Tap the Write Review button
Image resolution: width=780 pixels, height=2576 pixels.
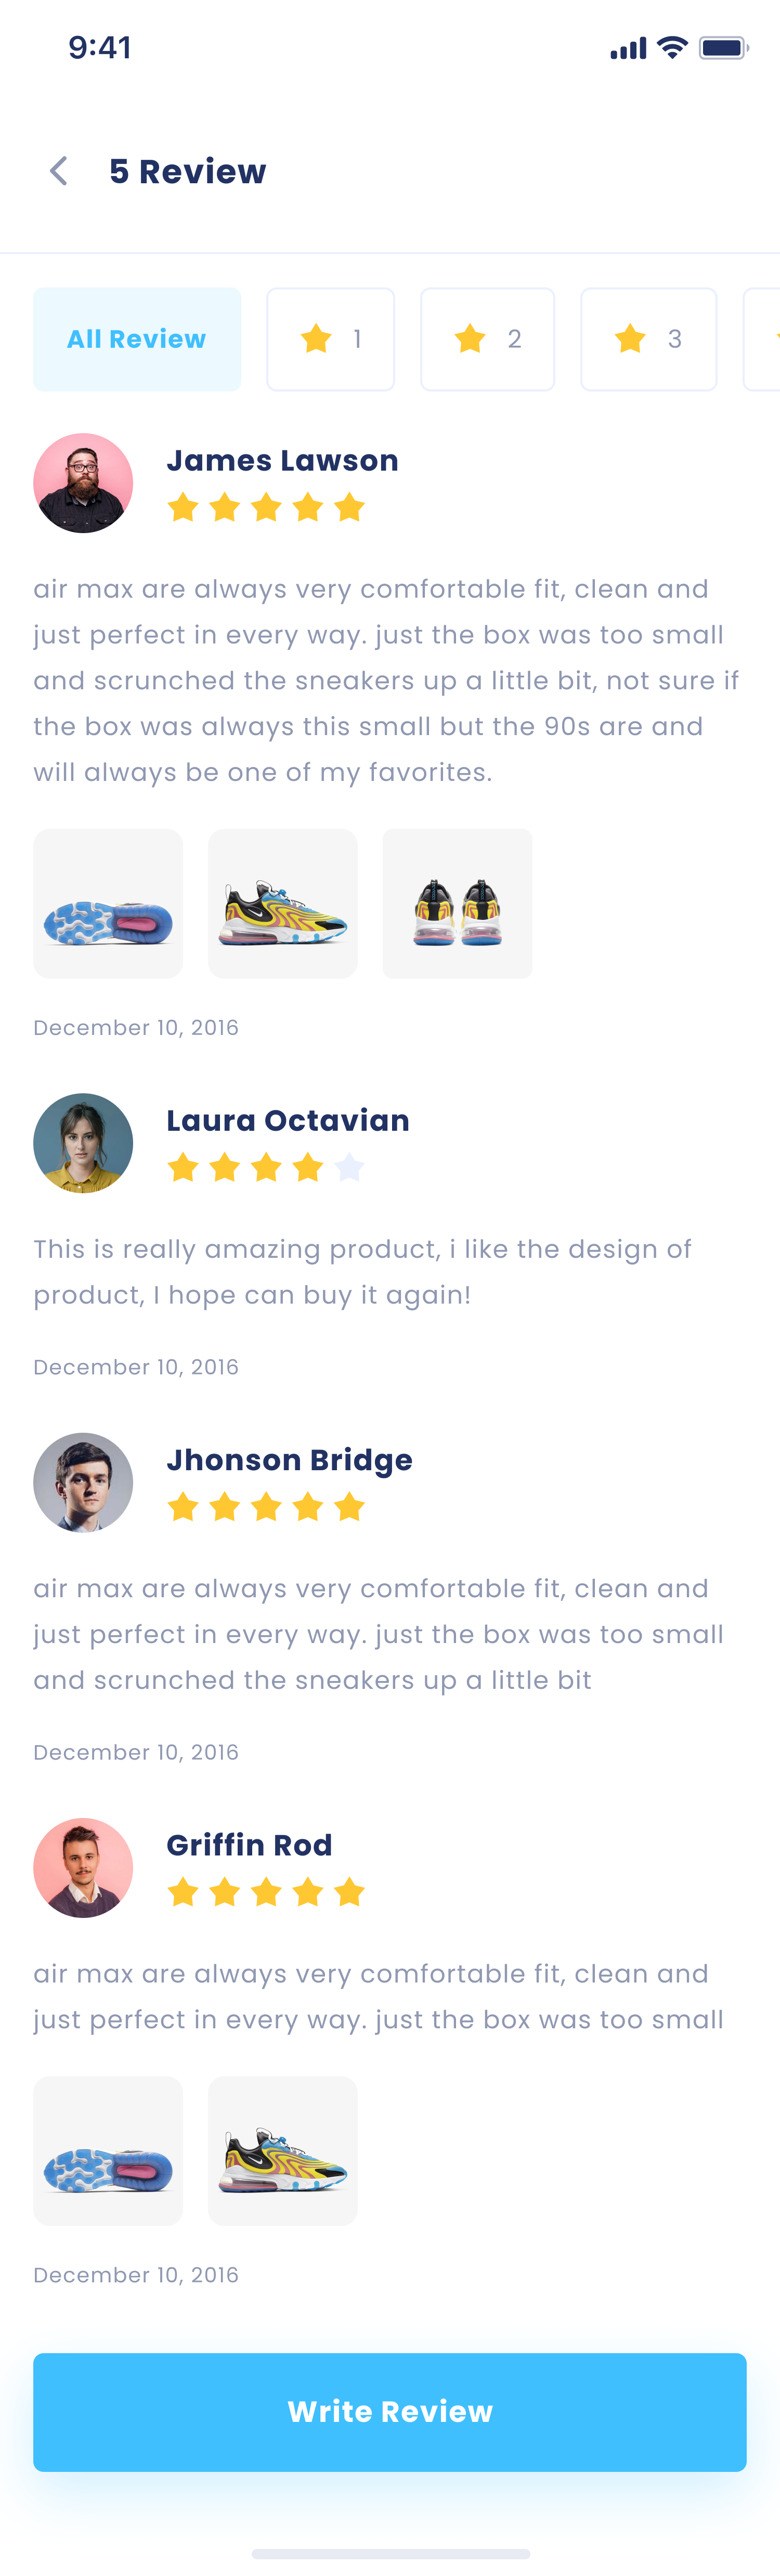tap(389, 2411)
